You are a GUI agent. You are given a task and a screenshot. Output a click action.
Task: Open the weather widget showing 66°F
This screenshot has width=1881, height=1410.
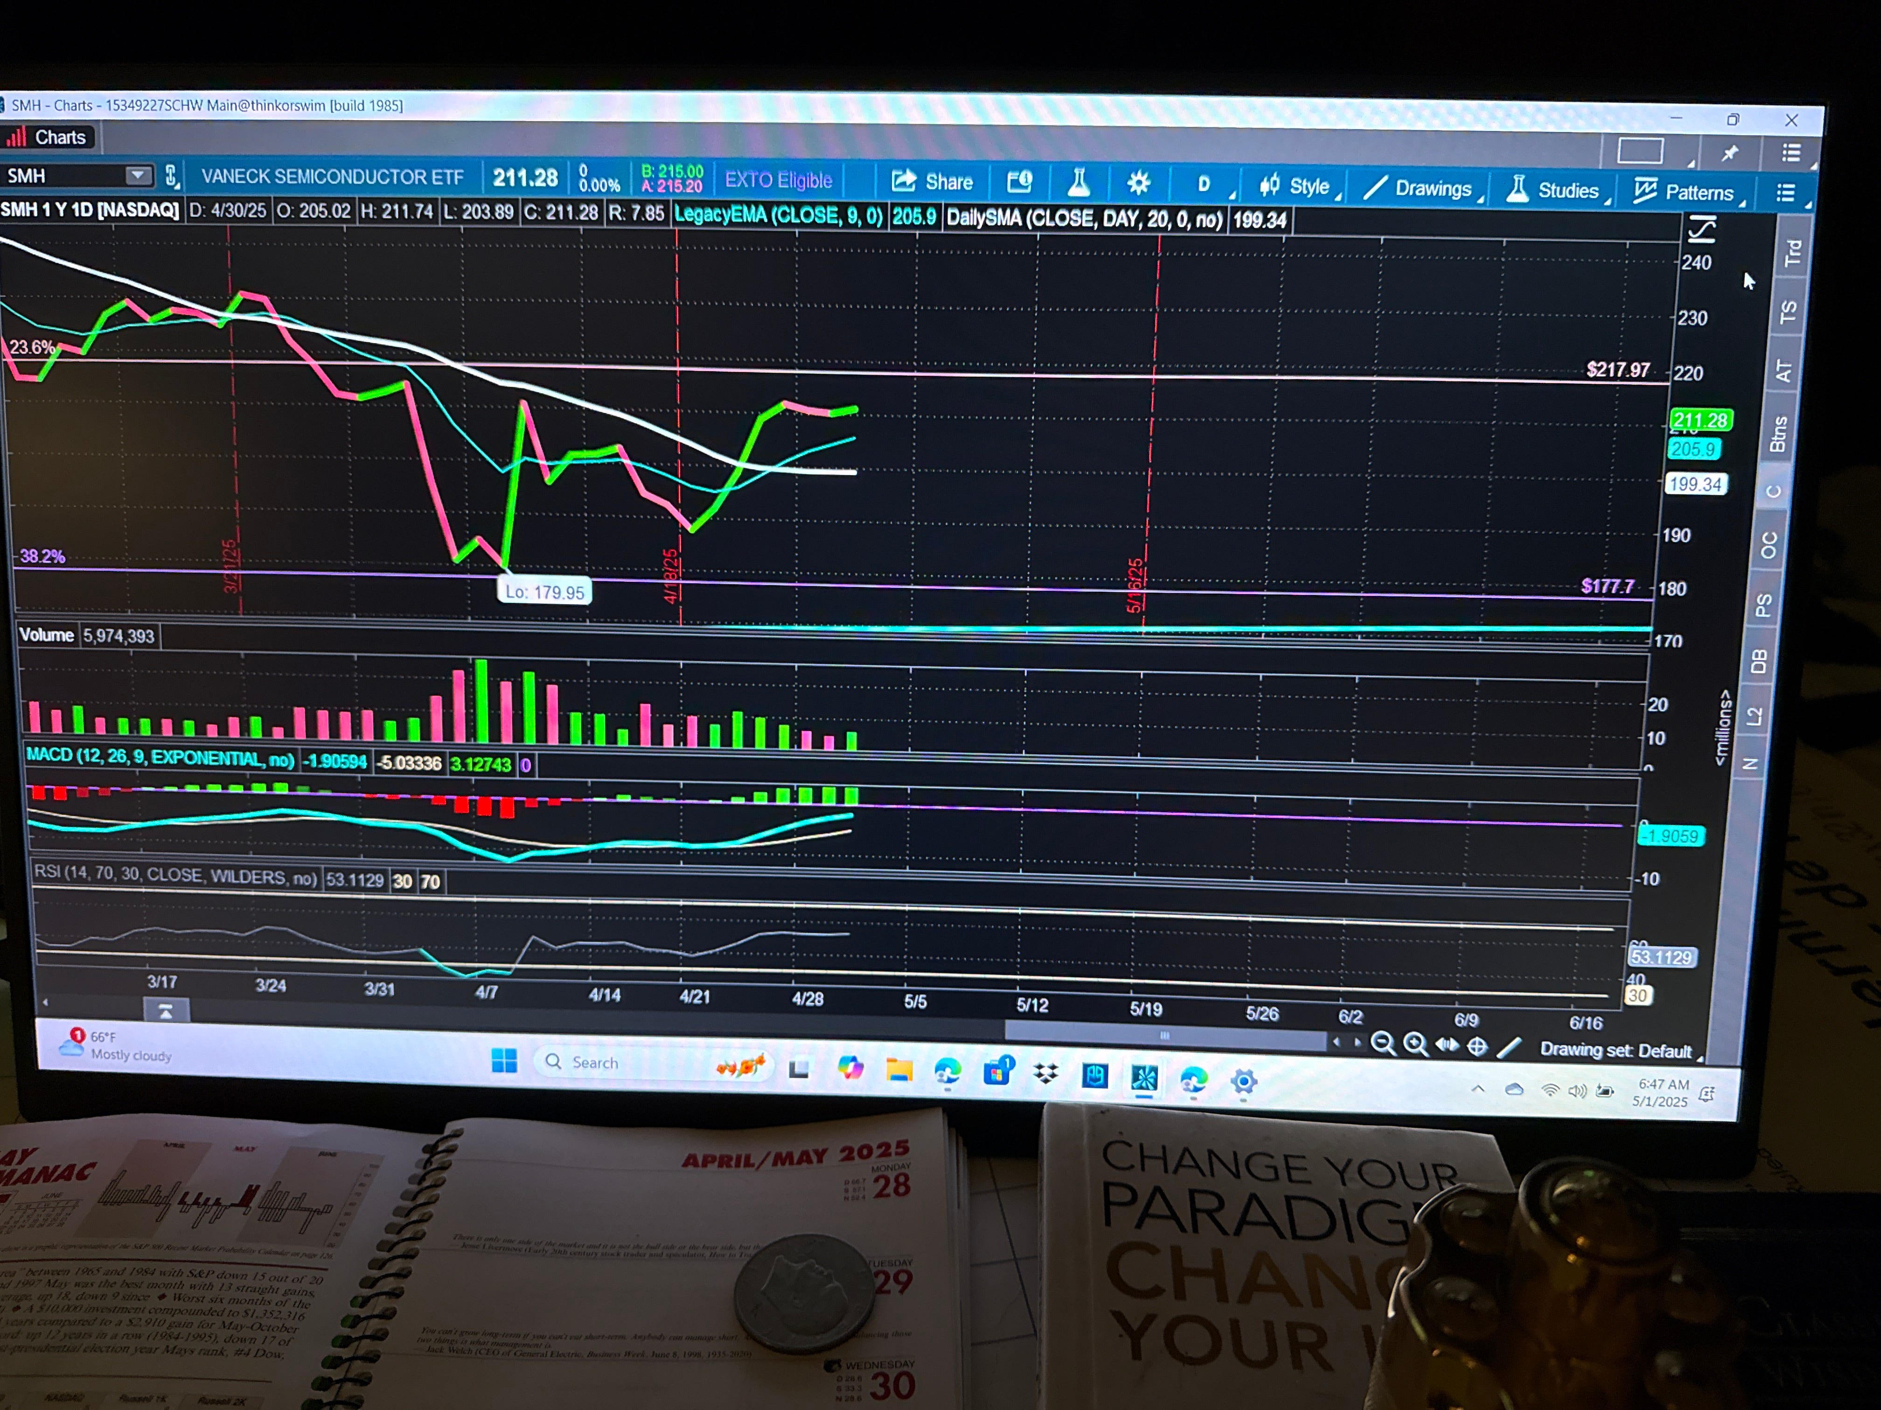[115, 1045]
